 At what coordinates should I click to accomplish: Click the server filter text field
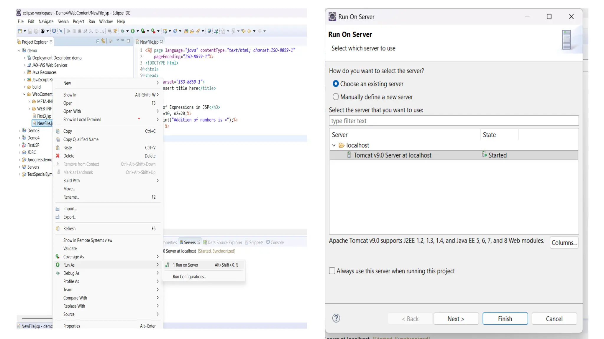[x=454, y=121]
